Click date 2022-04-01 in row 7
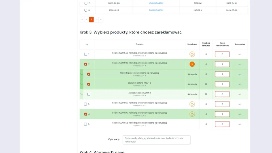This screenshot has height=153, width=272. click(x=232, y=3)
